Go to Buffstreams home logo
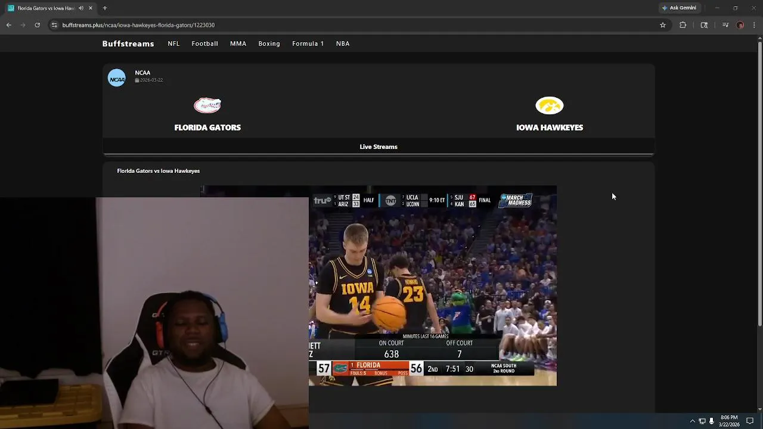 128,43
